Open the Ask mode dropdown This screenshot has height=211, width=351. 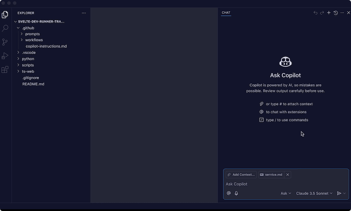(x=286, y=193)
